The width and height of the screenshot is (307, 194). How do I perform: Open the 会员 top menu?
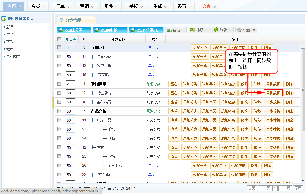38,6
